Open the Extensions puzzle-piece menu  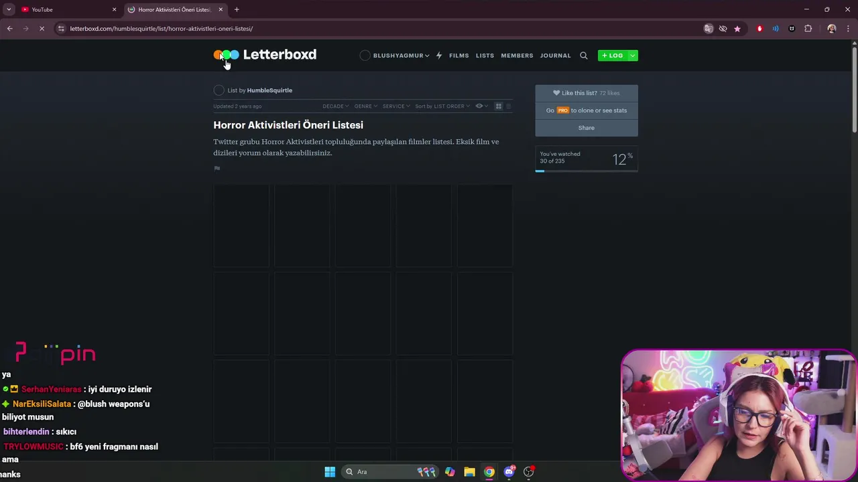(x=808, y=29)
